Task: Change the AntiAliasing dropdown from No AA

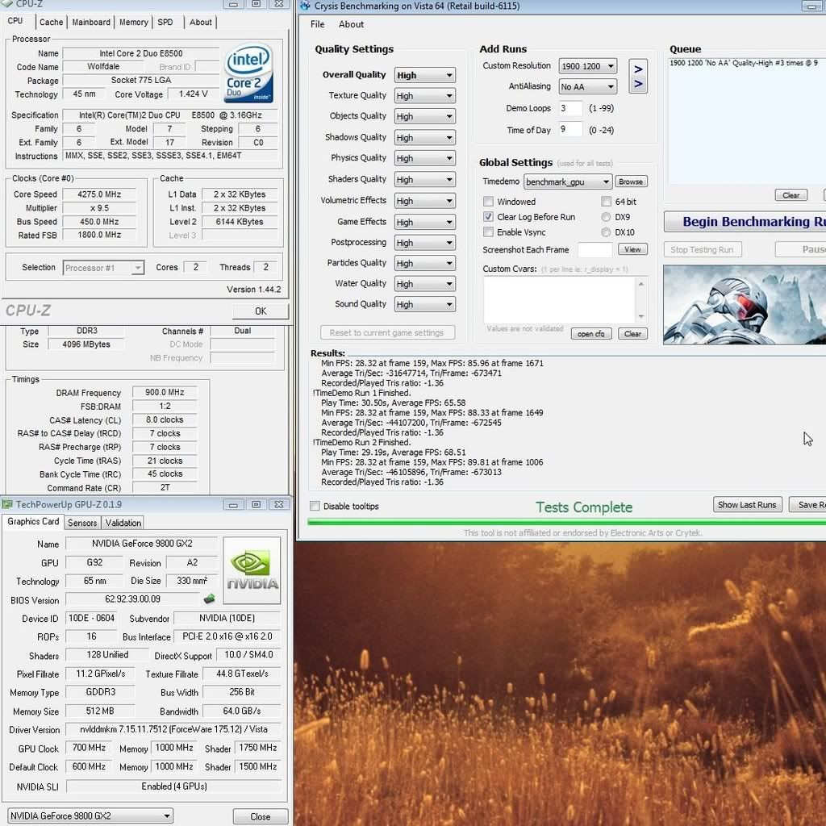Action: click(587, 86)
